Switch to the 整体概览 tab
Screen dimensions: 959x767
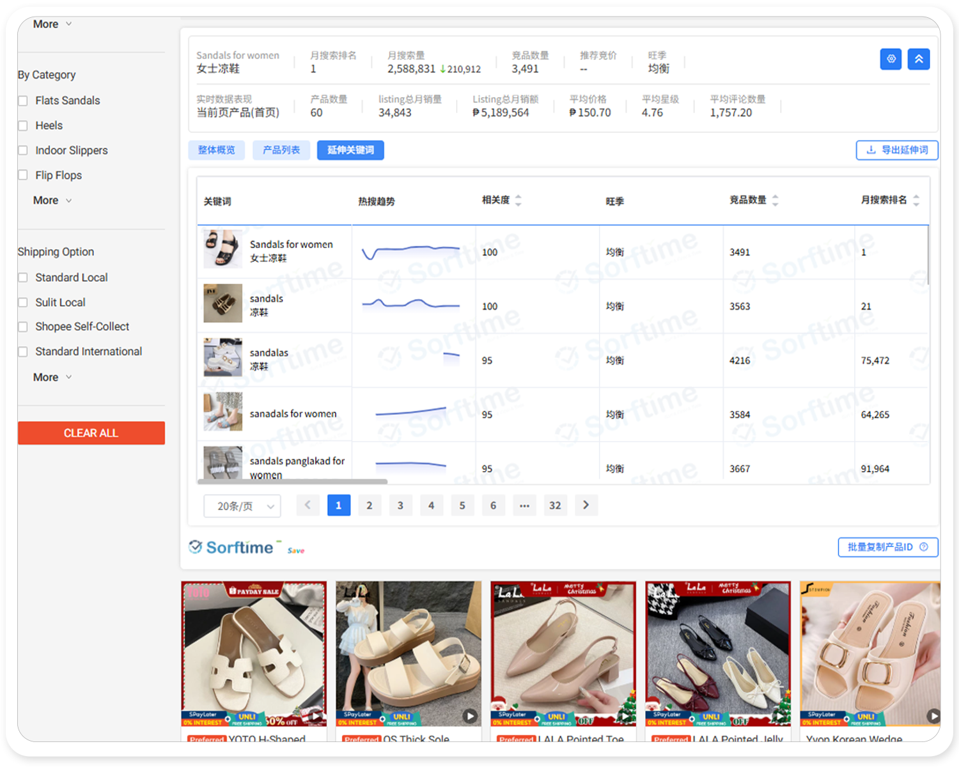click(216, 150)
